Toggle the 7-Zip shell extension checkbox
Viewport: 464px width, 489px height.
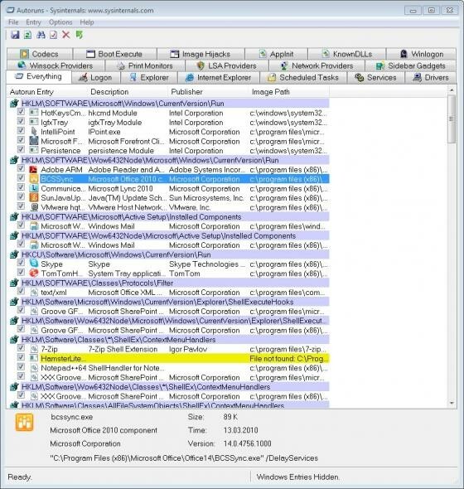(21, 348)
